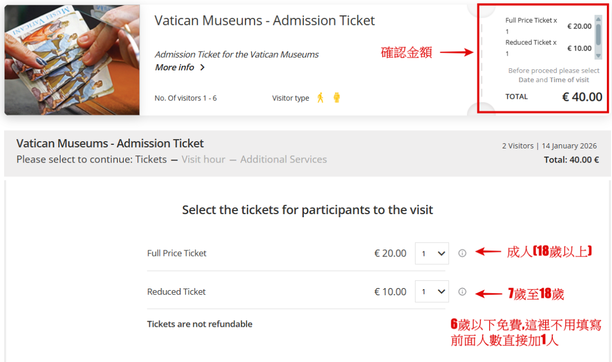
Task: Select the Tickets step
Action: click(151, 159)
